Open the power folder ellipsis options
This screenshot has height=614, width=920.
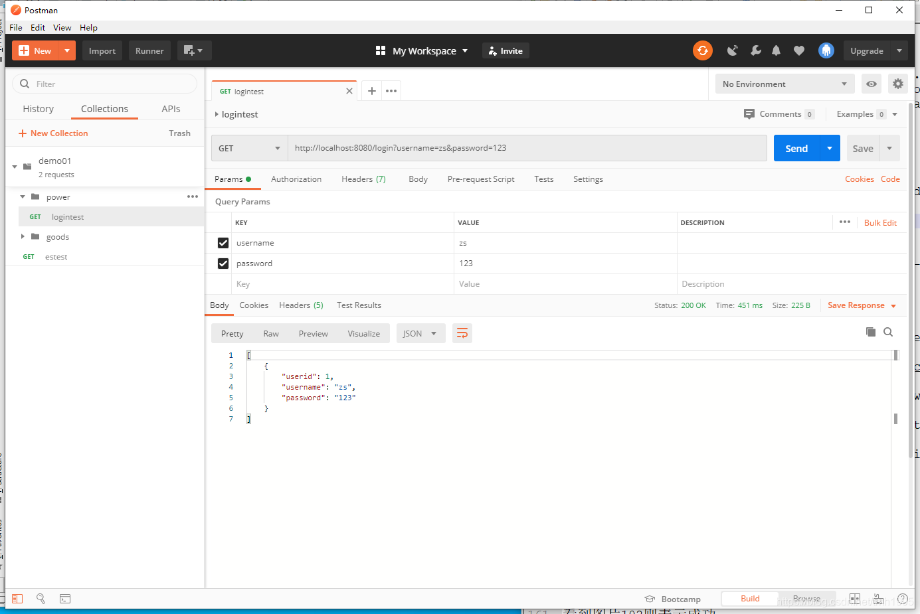coord(193,196)
